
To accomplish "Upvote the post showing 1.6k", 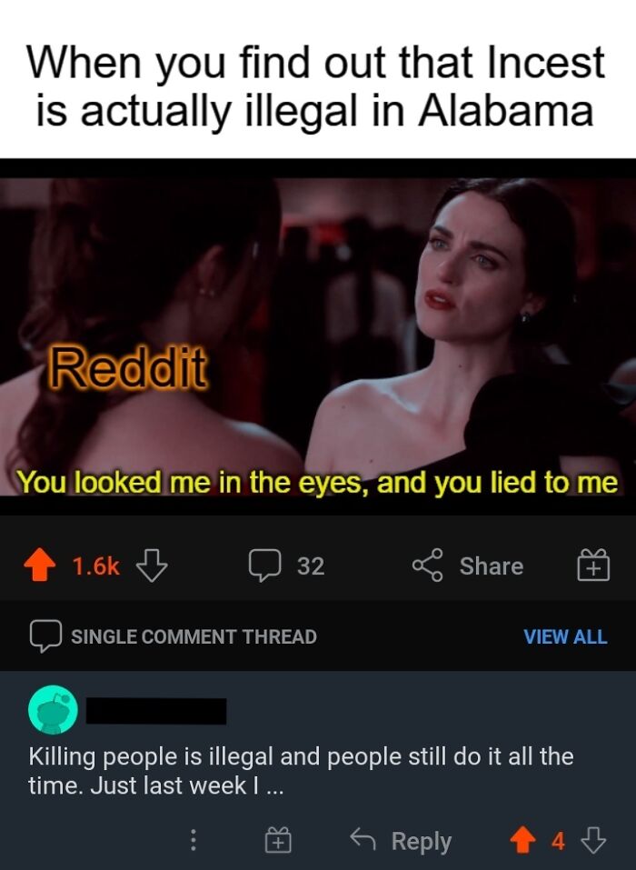I will tap(40, 565).
